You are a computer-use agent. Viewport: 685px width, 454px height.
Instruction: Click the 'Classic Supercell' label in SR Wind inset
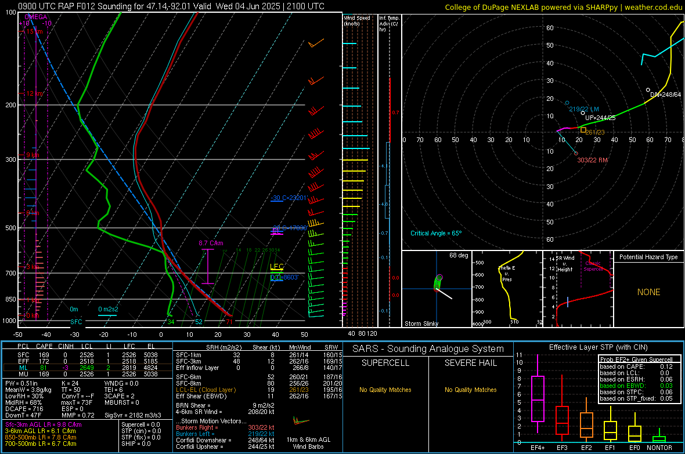[x=593, y=266]
